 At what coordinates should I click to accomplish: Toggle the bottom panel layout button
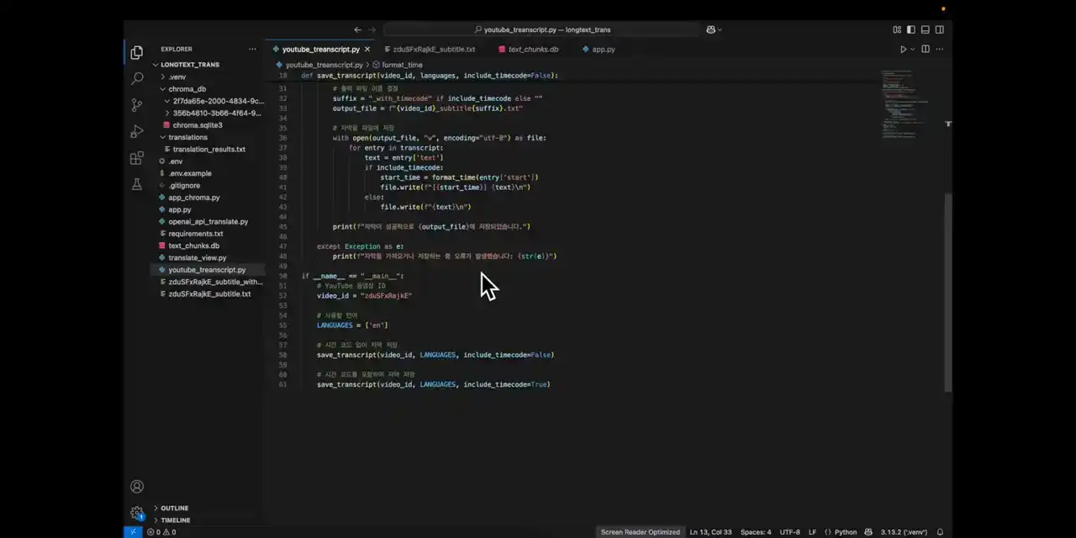click(926, 29)
